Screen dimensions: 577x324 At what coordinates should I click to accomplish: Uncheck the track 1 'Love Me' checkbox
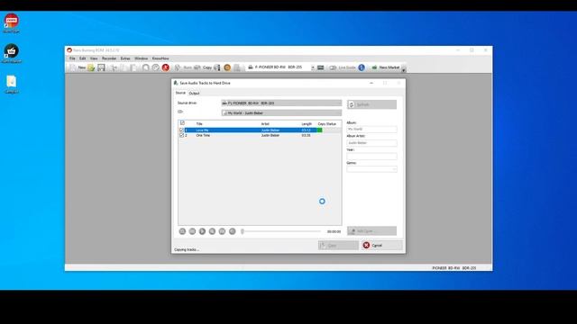pos(181,130)
